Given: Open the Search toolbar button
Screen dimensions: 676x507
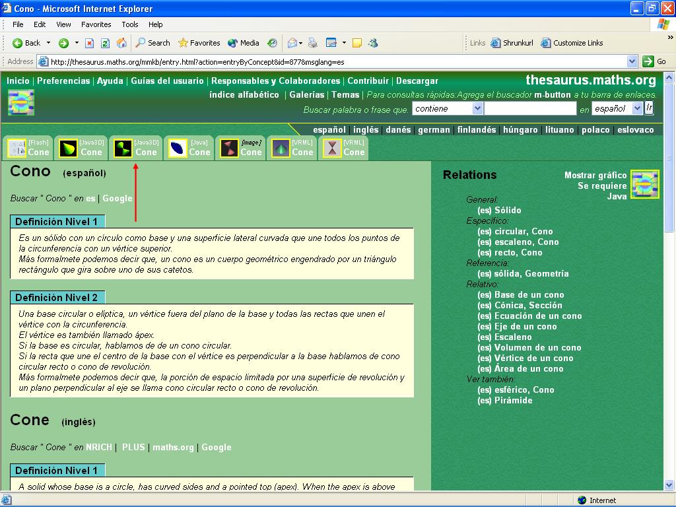Looking at the screenshot, I should [153, 43].
